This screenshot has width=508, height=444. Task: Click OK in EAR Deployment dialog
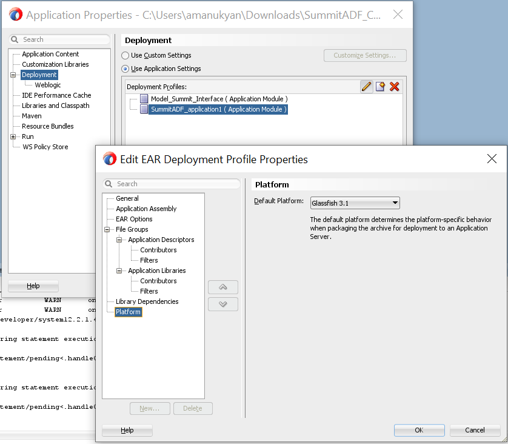419,430
